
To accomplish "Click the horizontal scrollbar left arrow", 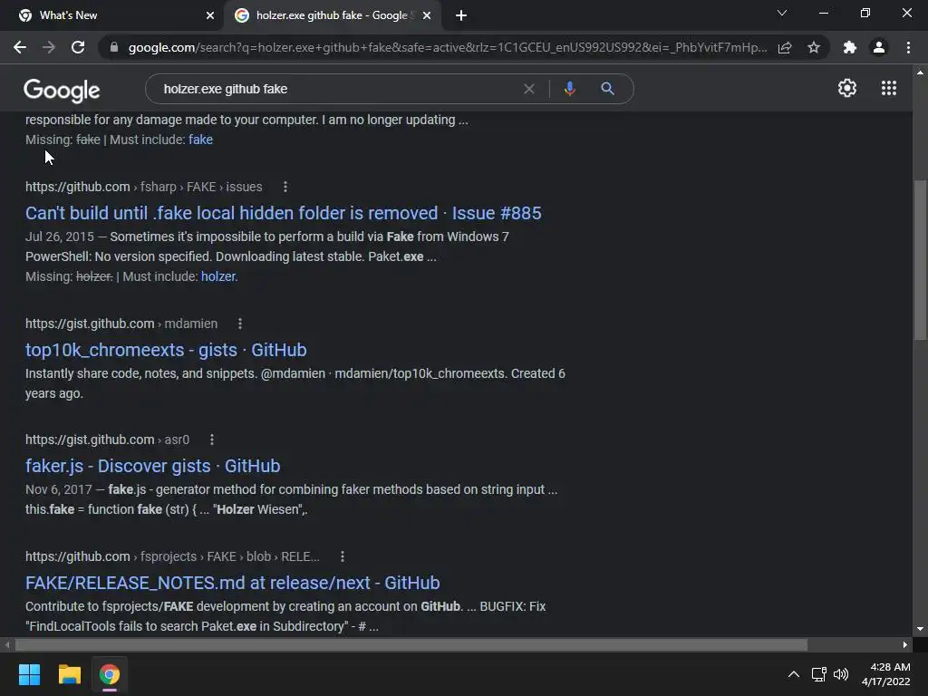I will 7,644.
